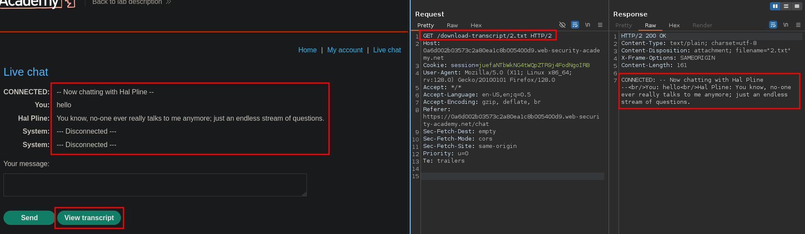Screen dimensions: 805x234
Task: Toggle word wrap icon in Request panel
Action: click(x=575, y=25)
